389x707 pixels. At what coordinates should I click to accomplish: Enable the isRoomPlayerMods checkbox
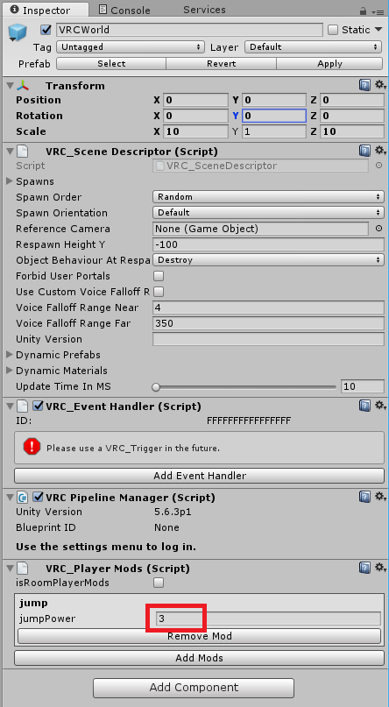pos(159,583)
